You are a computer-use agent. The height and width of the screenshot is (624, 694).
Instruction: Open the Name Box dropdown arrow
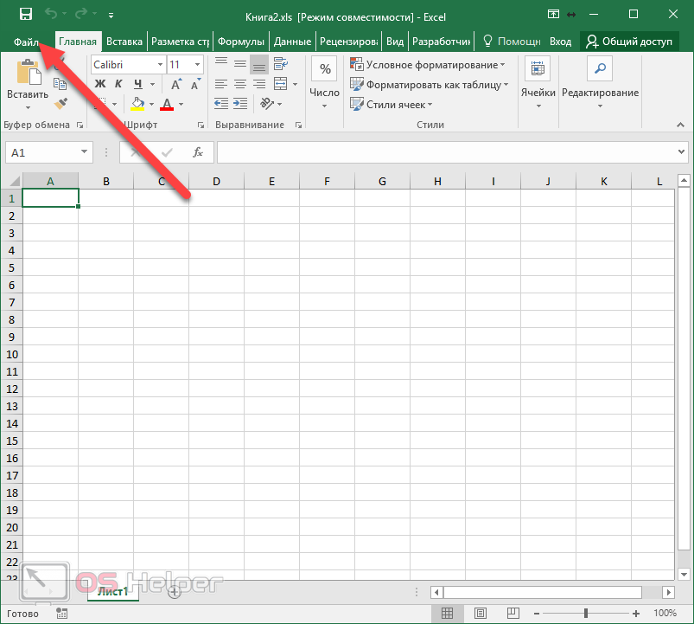[84, 152]
